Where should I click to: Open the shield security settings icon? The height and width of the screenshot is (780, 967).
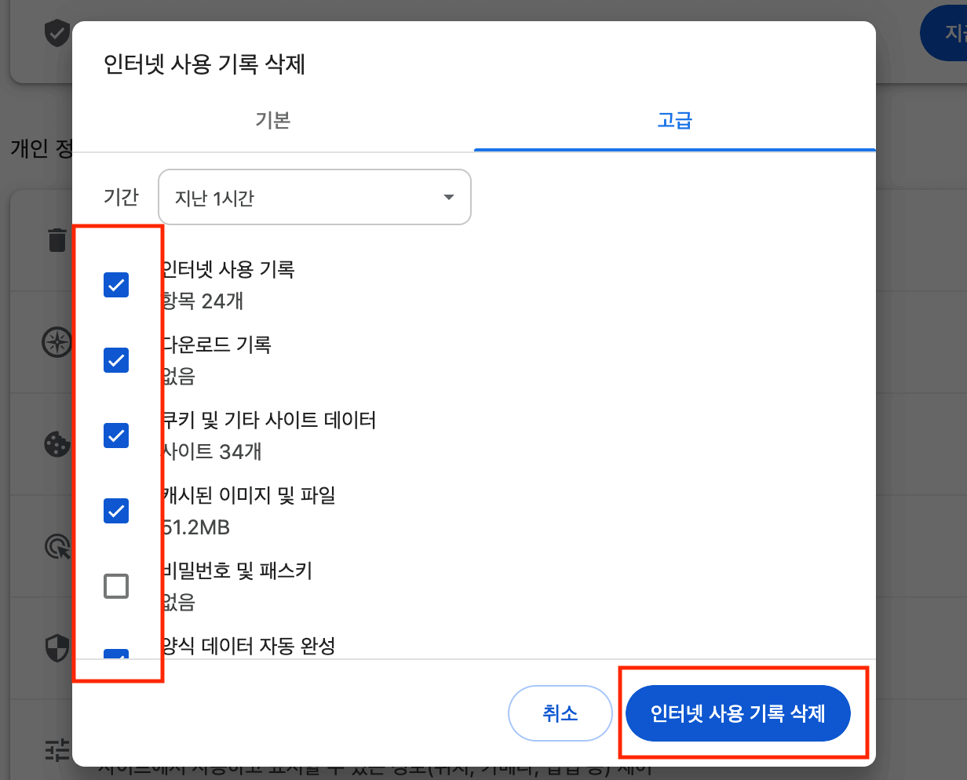56,648
